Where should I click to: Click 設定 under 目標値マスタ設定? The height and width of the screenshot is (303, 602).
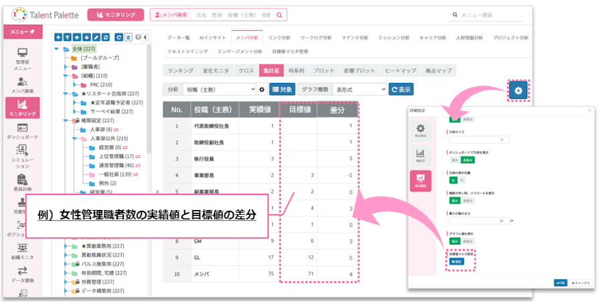[x=457, y=262]
